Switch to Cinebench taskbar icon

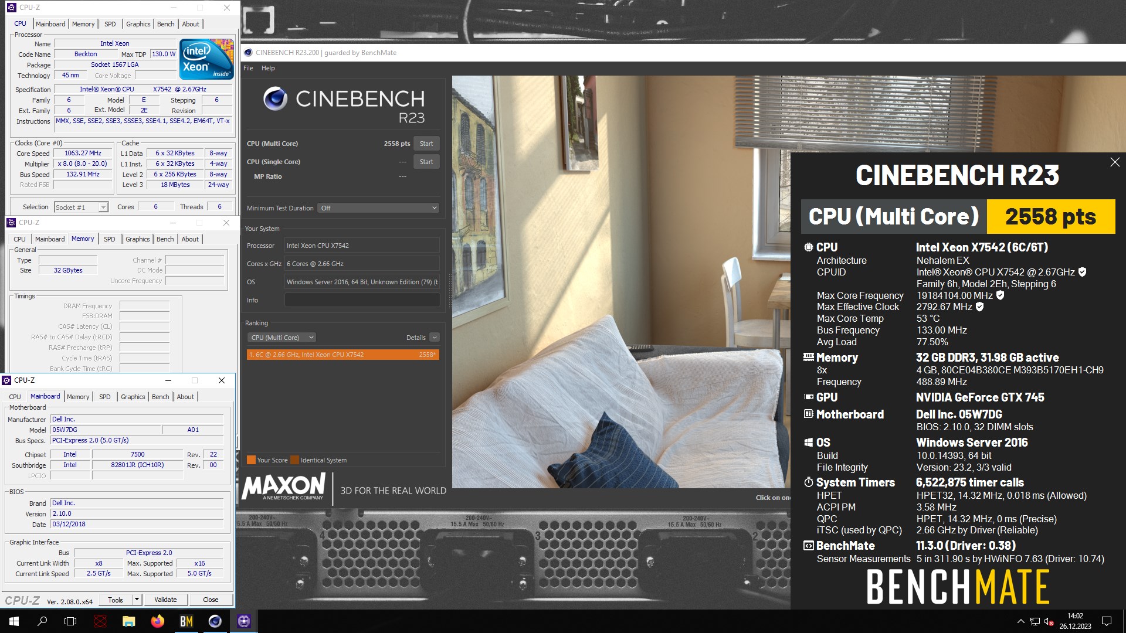[x=215, y=621]
